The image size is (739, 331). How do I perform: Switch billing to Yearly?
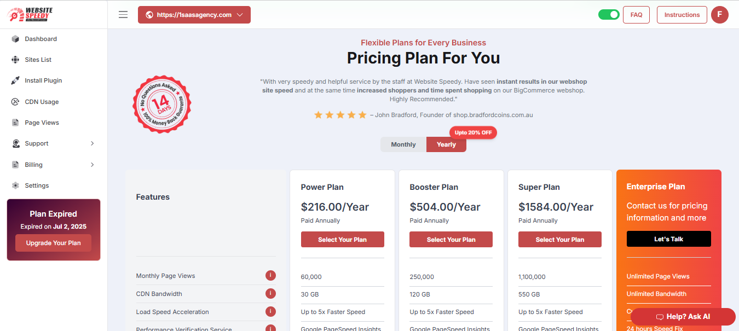[446, 144]
